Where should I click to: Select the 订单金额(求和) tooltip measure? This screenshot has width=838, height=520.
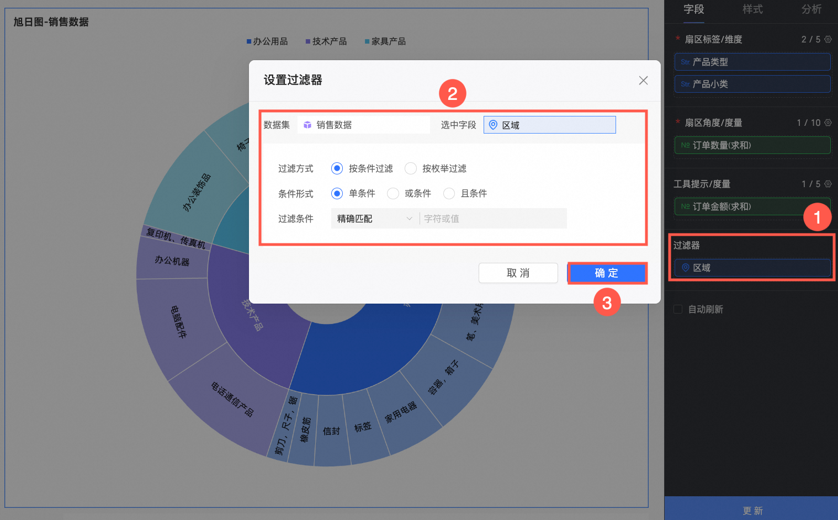pyautogui.click(x=752, y=206)
